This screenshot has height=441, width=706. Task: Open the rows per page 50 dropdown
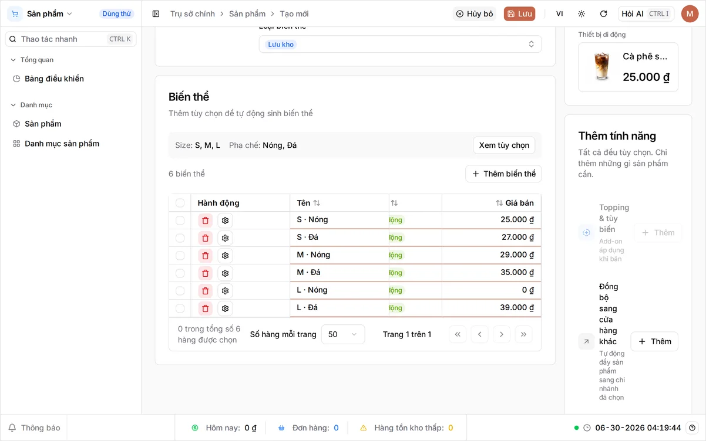[343, 334]
